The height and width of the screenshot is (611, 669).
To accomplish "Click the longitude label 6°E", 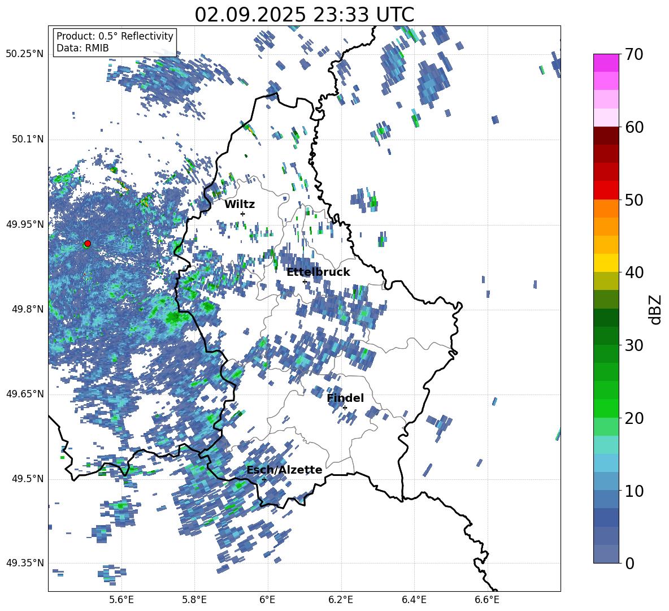I will coord(267,600).
